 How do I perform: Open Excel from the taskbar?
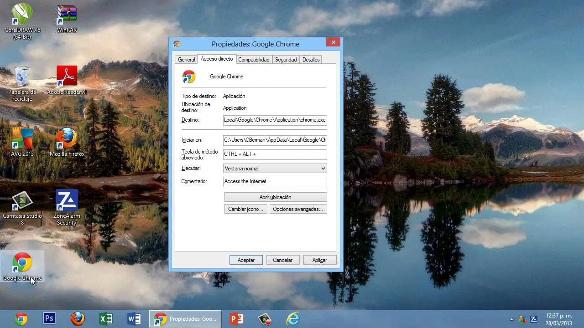tap(106, 318)
